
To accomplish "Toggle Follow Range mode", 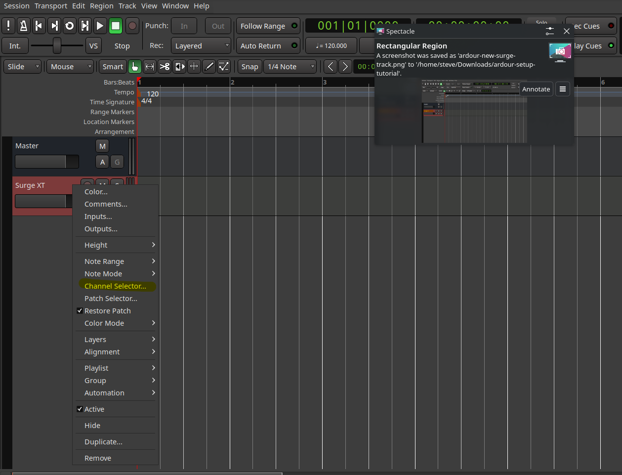I will 268,26.
